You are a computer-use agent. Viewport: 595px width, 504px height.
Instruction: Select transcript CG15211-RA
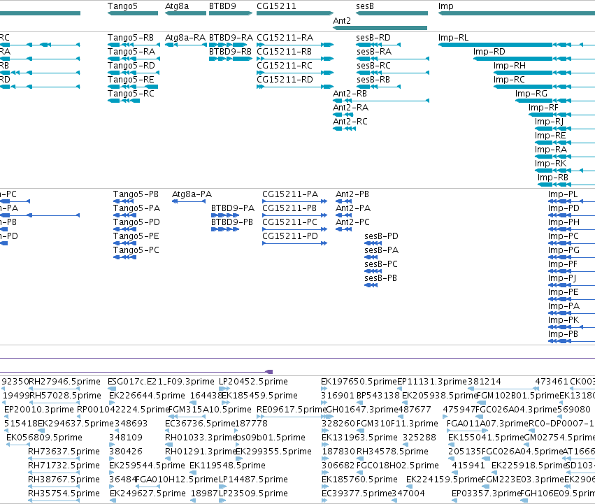click(x=295, y=45)
